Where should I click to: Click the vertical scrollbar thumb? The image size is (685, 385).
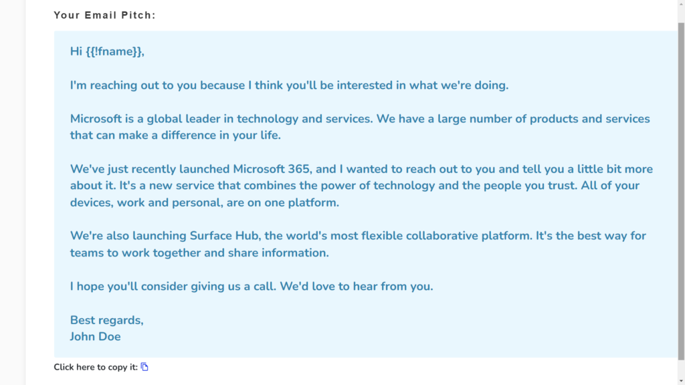click(681, 191)
